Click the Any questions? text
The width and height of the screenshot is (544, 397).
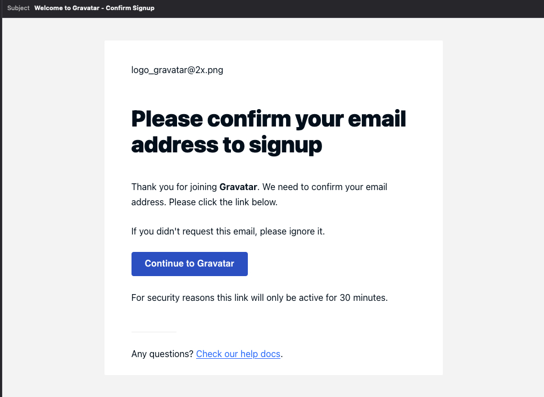pos(162,354)
